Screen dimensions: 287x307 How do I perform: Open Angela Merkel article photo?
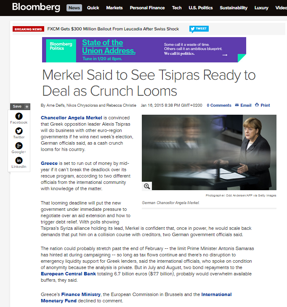209,152
